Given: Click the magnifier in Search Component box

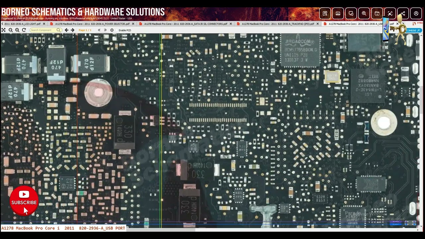Looking at the screenshot, I should pos(59,30).
